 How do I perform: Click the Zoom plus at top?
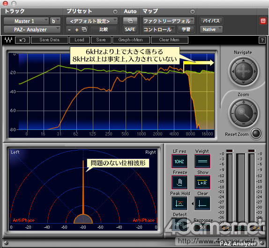click(x=243, y=102)
